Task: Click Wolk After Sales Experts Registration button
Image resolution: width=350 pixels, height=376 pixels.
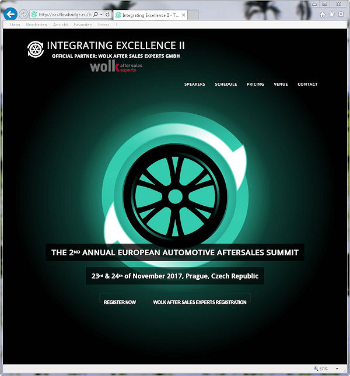Action: (x=200, y=302)
